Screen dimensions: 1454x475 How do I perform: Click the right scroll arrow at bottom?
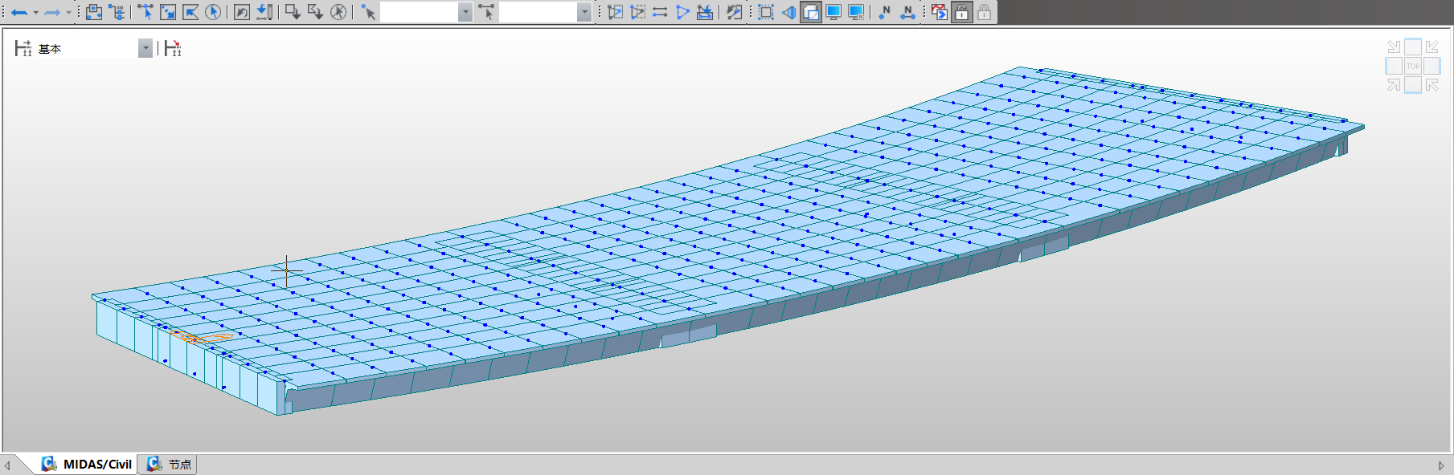[1441, 465]
